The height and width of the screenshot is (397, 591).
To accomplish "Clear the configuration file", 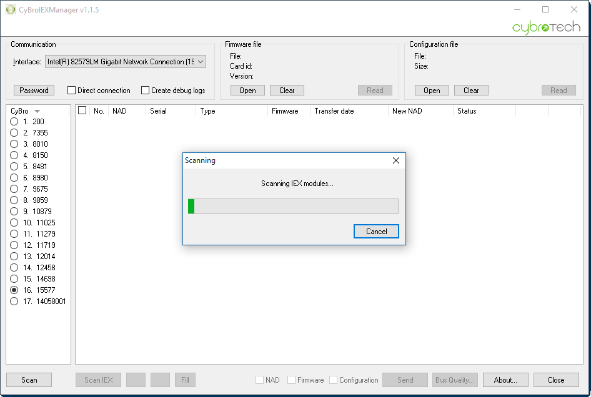I will [471, 91].
